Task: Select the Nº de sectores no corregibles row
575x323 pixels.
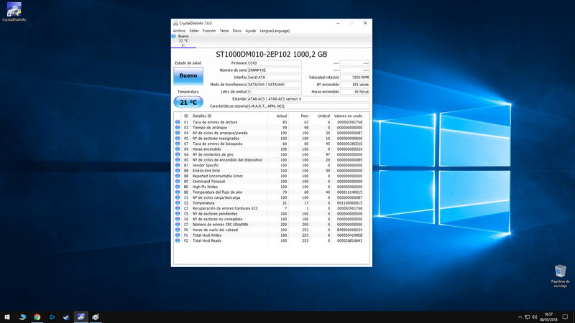Action: click(x=218, y=219)
